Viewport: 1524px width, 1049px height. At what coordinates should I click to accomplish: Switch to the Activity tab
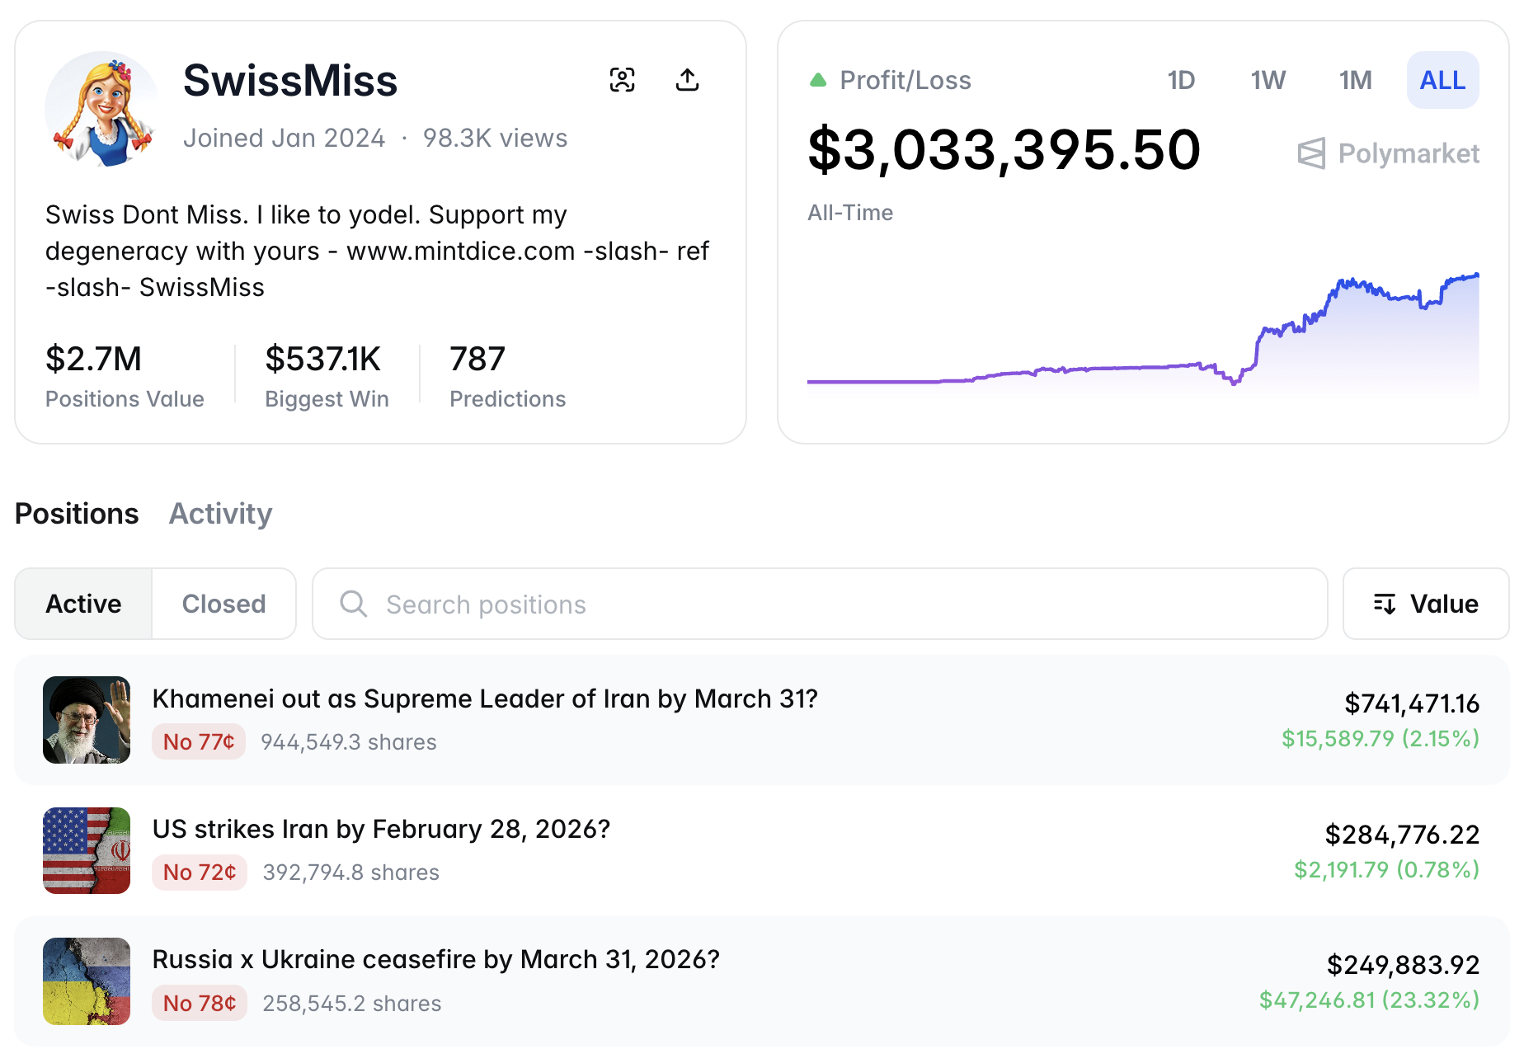(220, 514)
